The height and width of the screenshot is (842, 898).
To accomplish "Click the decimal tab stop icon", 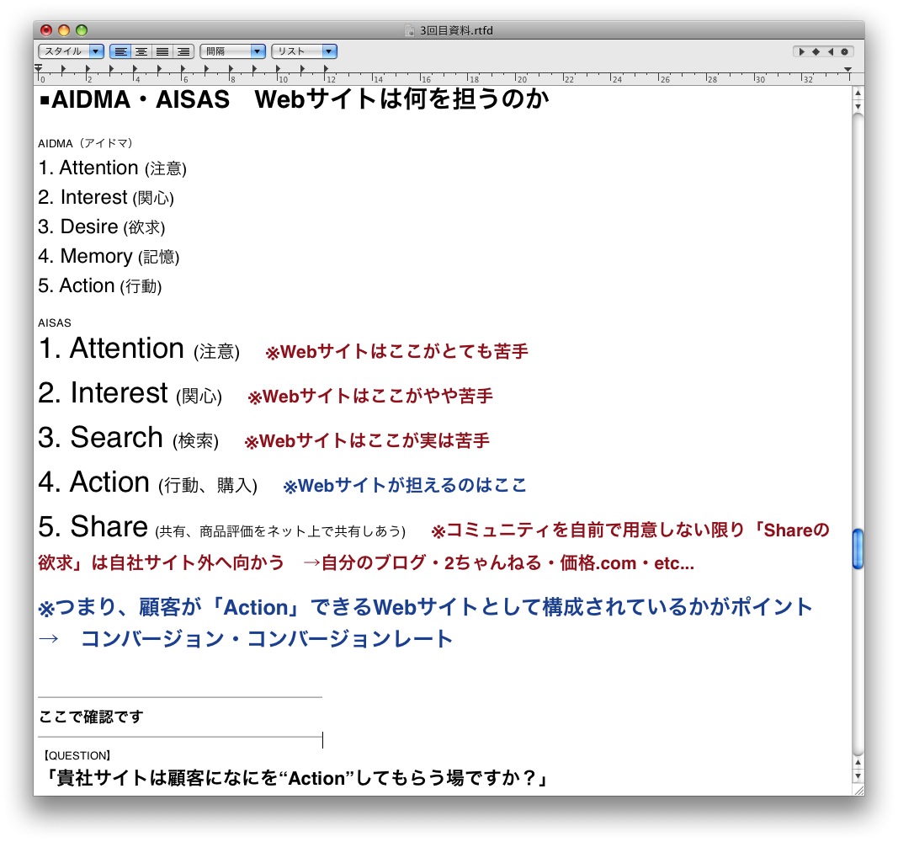I will click(x=844, y=51).
